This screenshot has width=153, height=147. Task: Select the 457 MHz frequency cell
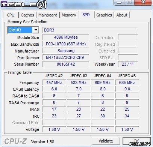[54, 82]
